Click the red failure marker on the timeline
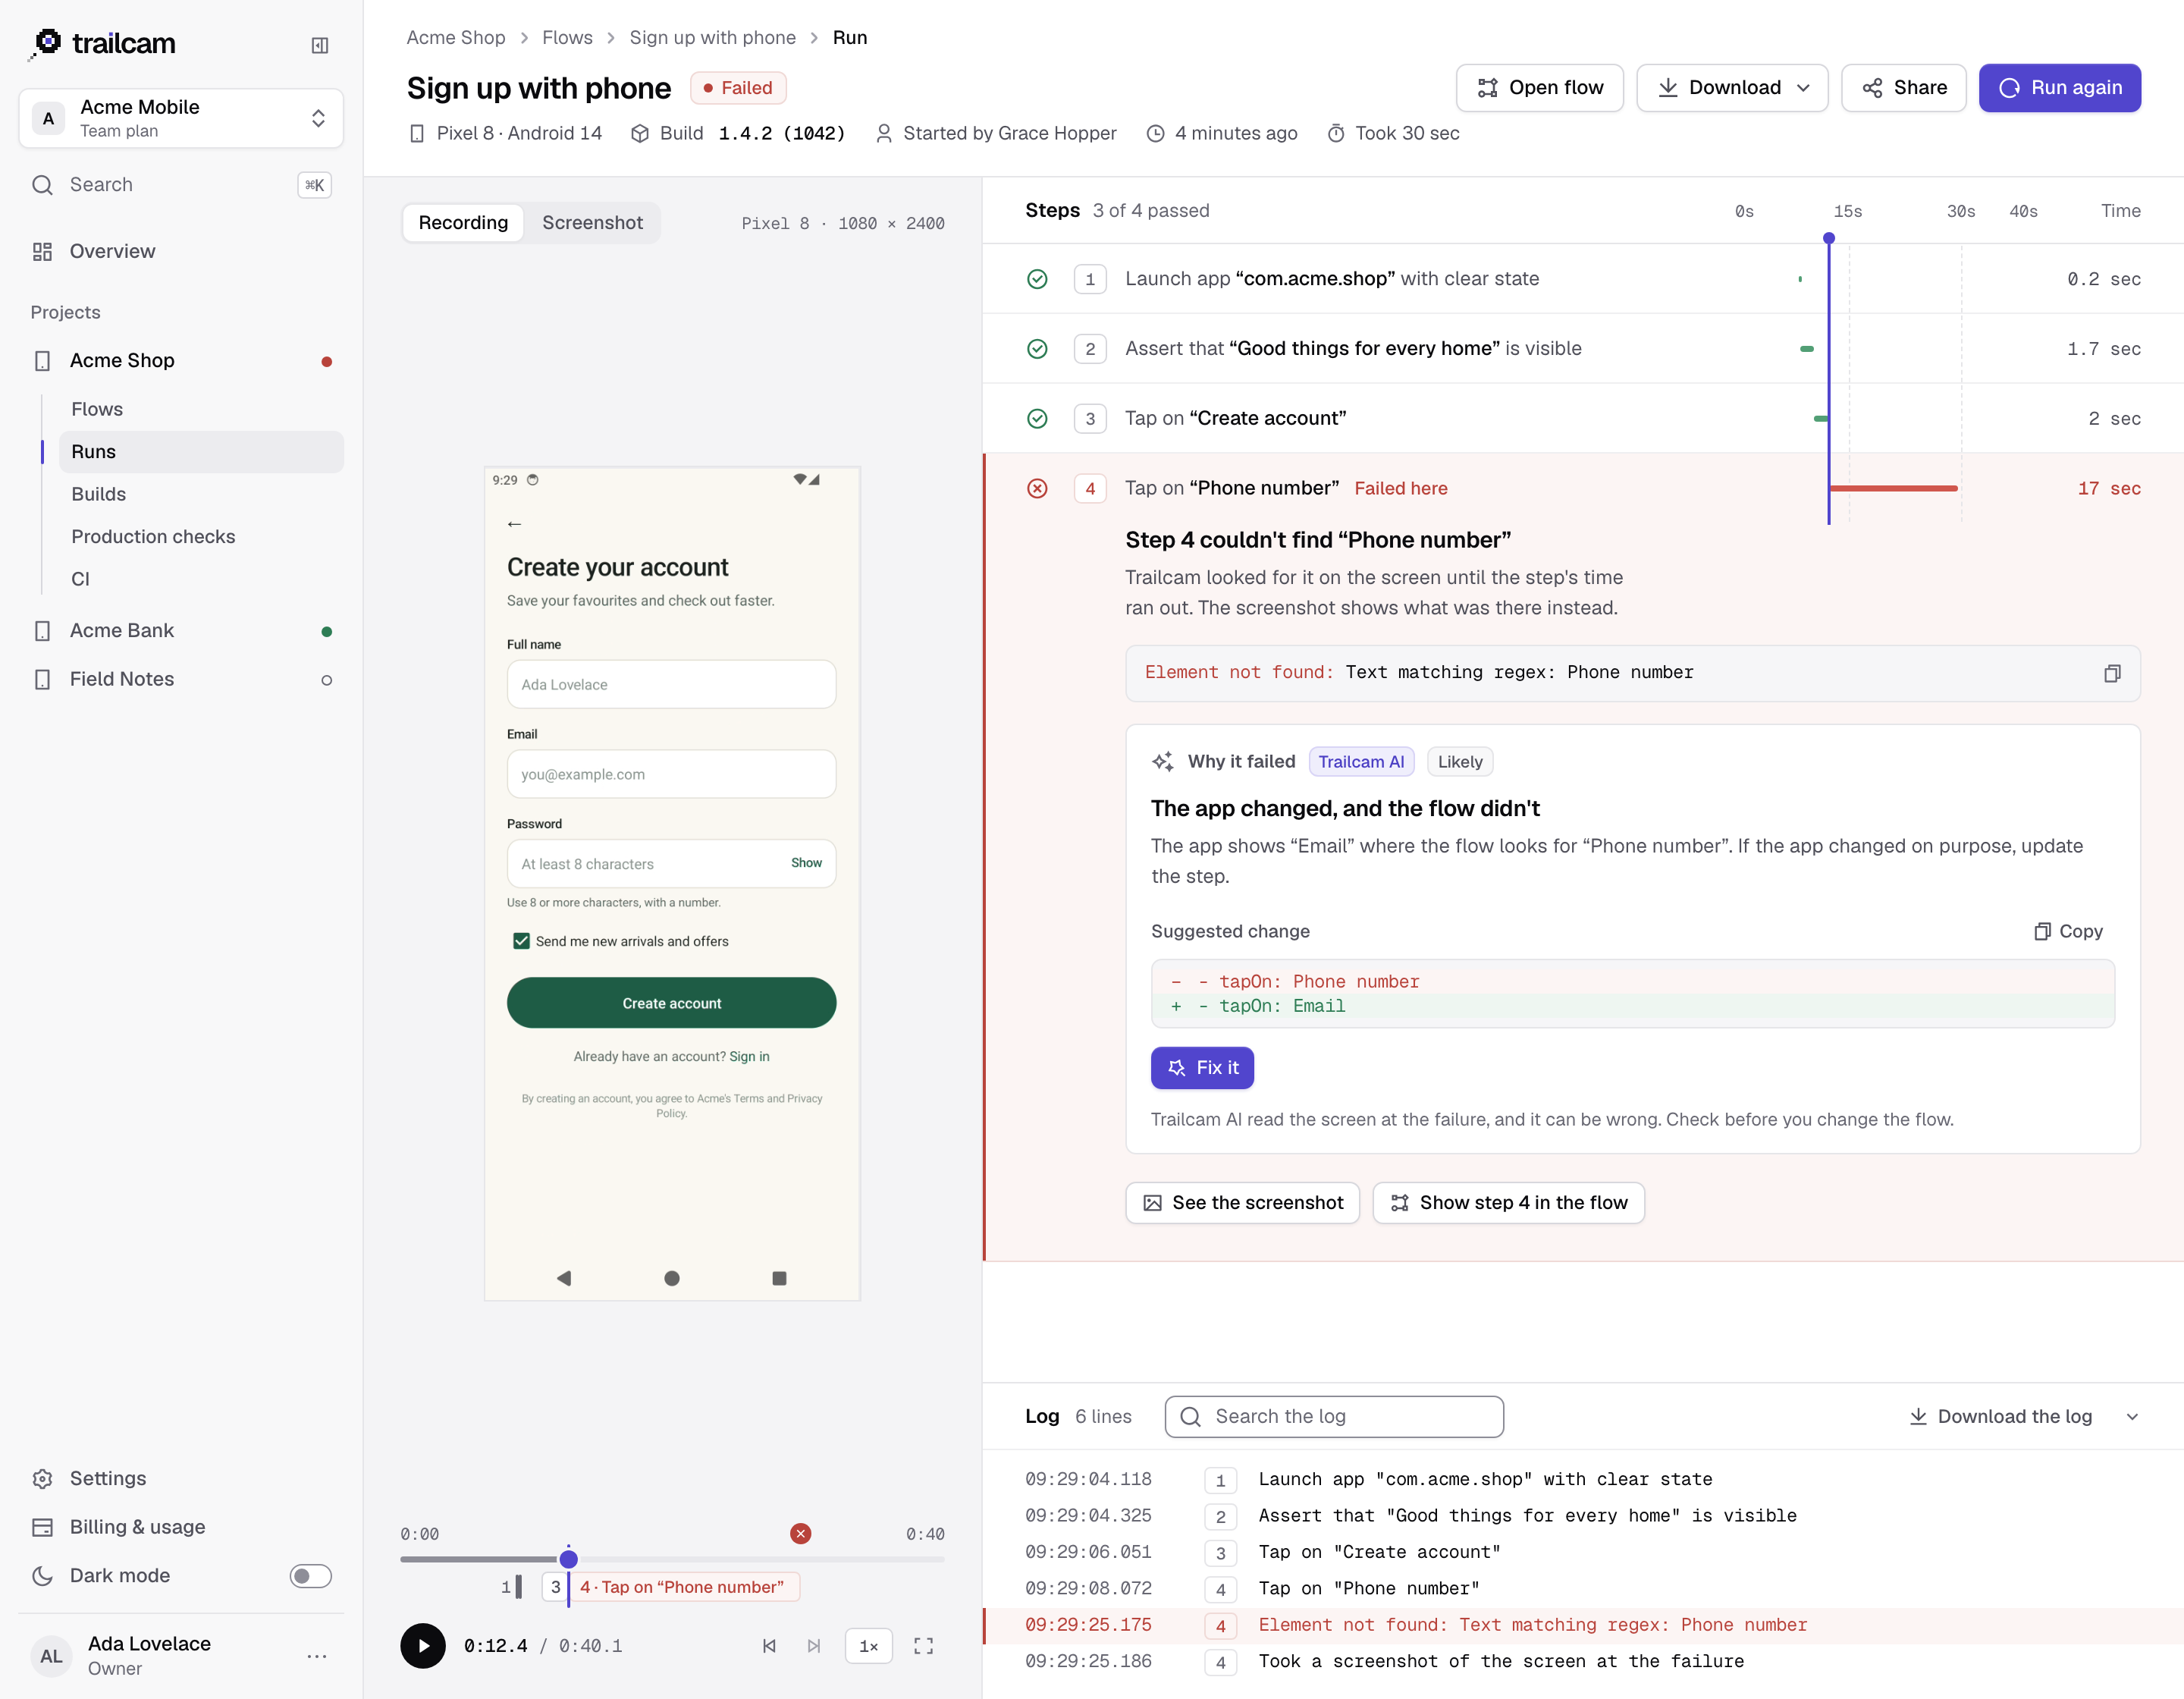This screenshot has width=2184, height=1699. 800,1533
